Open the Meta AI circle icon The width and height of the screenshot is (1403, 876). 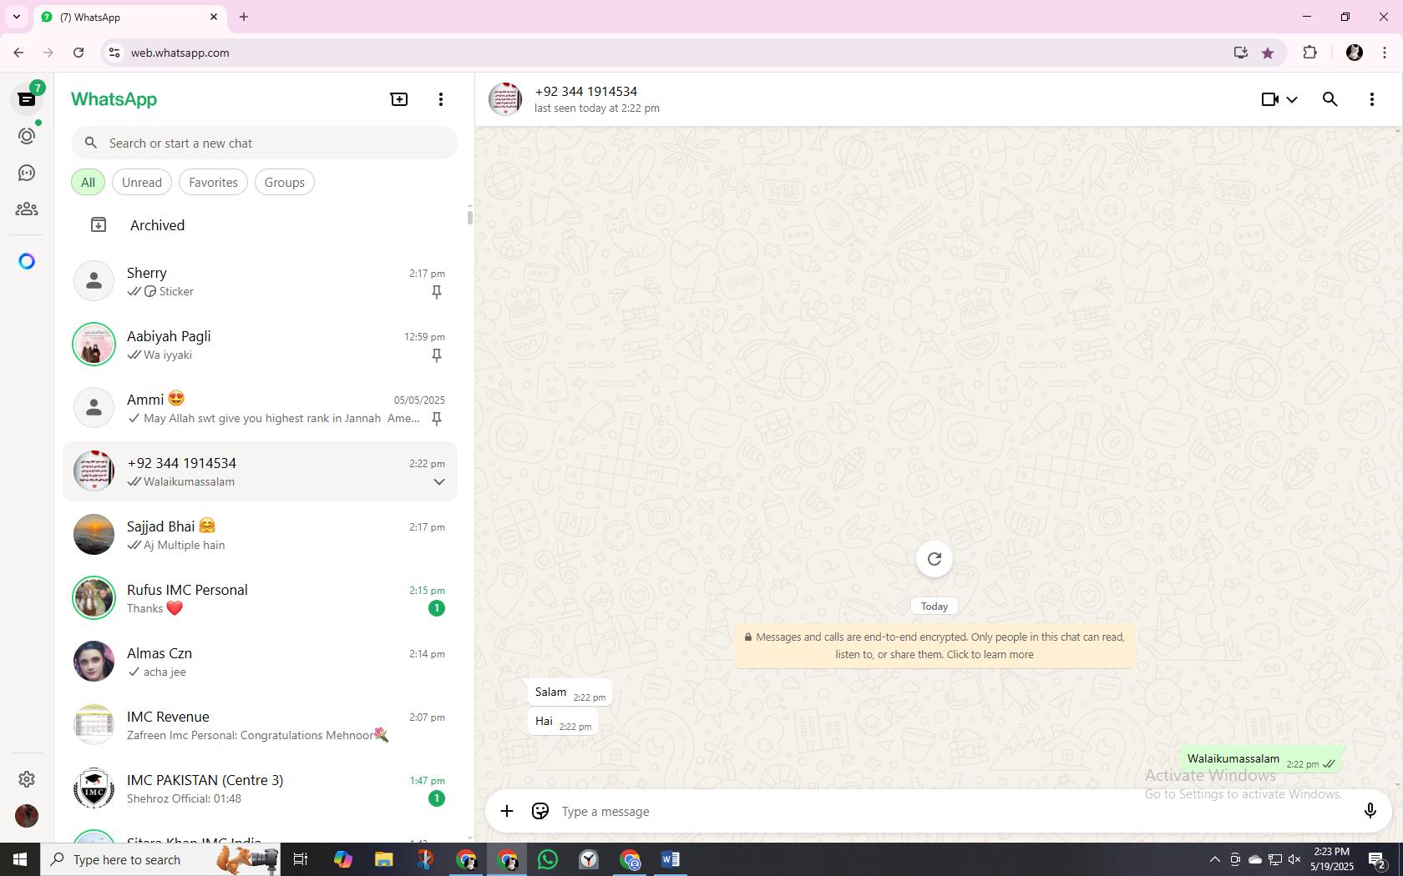27,261
